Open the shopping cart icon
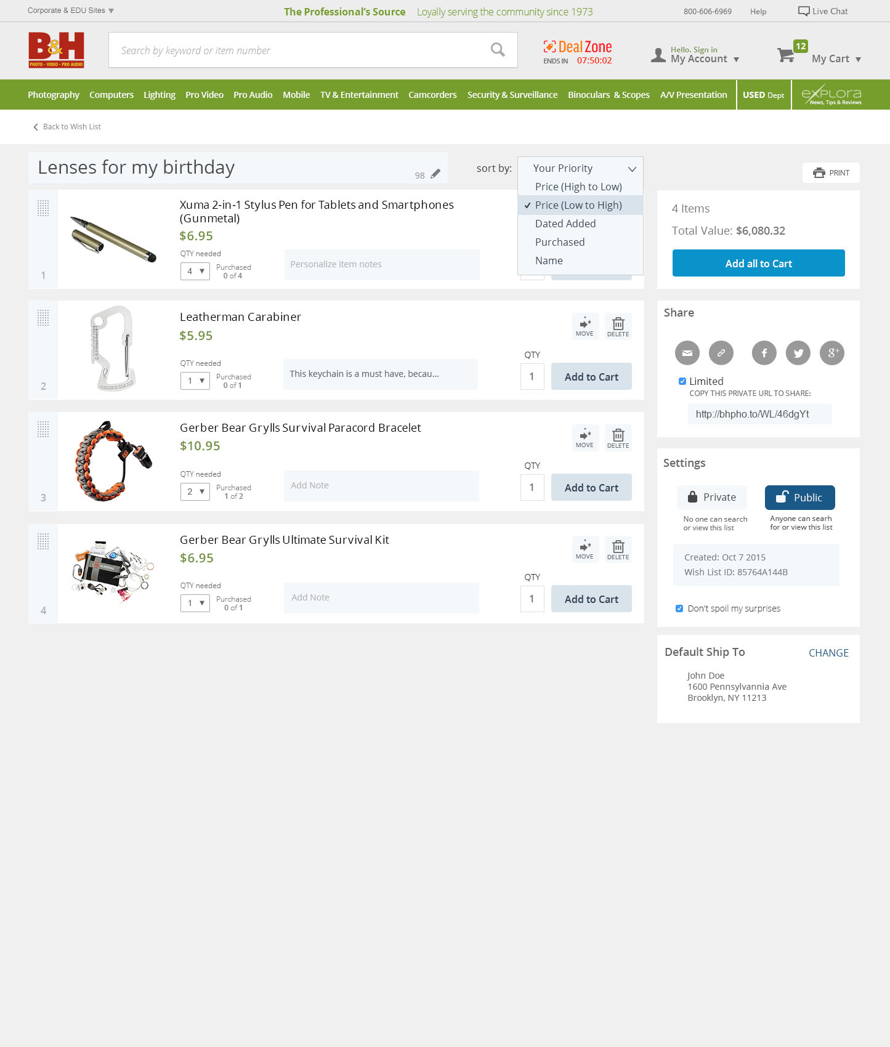Image resolution: width=890 pixels, height=1047 pixels. pyautogui.click(x=787, y=55)
